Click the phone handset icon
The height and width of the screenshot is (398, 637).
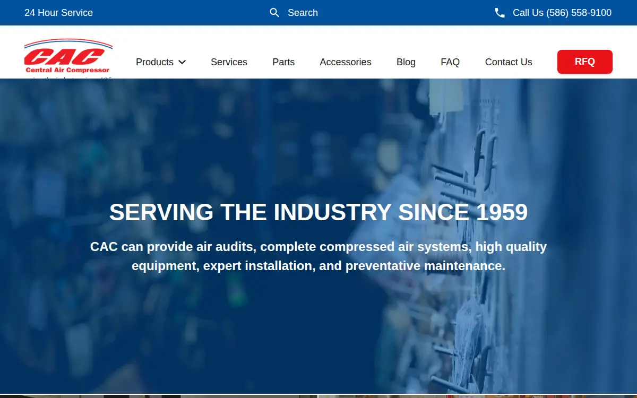point(500,13)
